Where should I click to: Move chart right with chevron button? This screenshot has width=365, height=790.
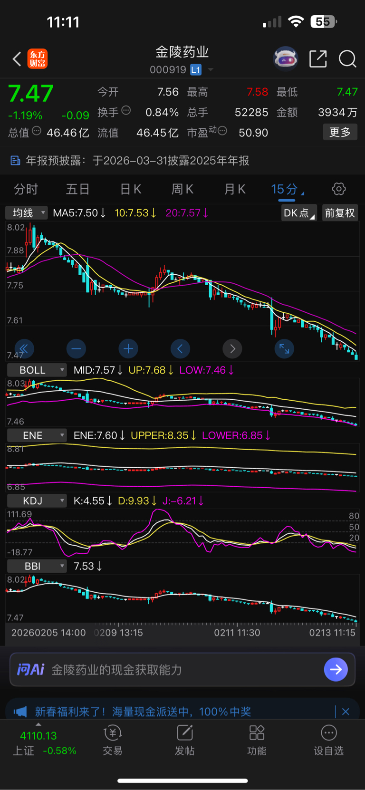tap(232, 349)
